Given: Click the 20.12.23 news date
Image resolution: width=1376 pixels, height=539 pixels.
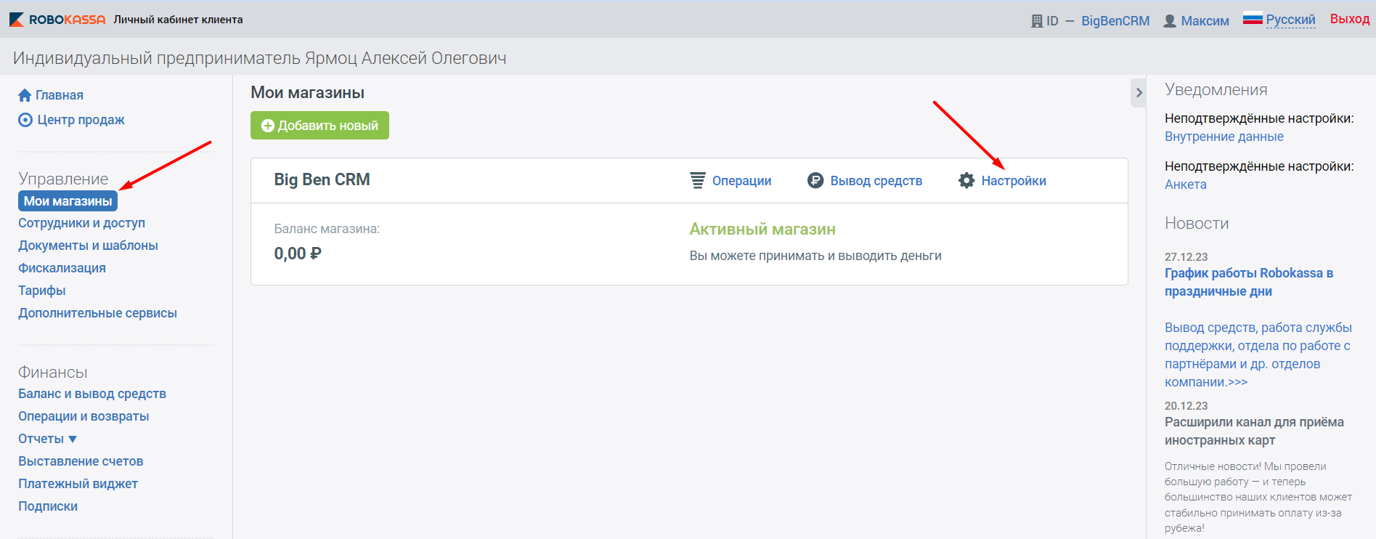Looking at the screenshot, I should pyautogui.click(x=1186, y=406).
